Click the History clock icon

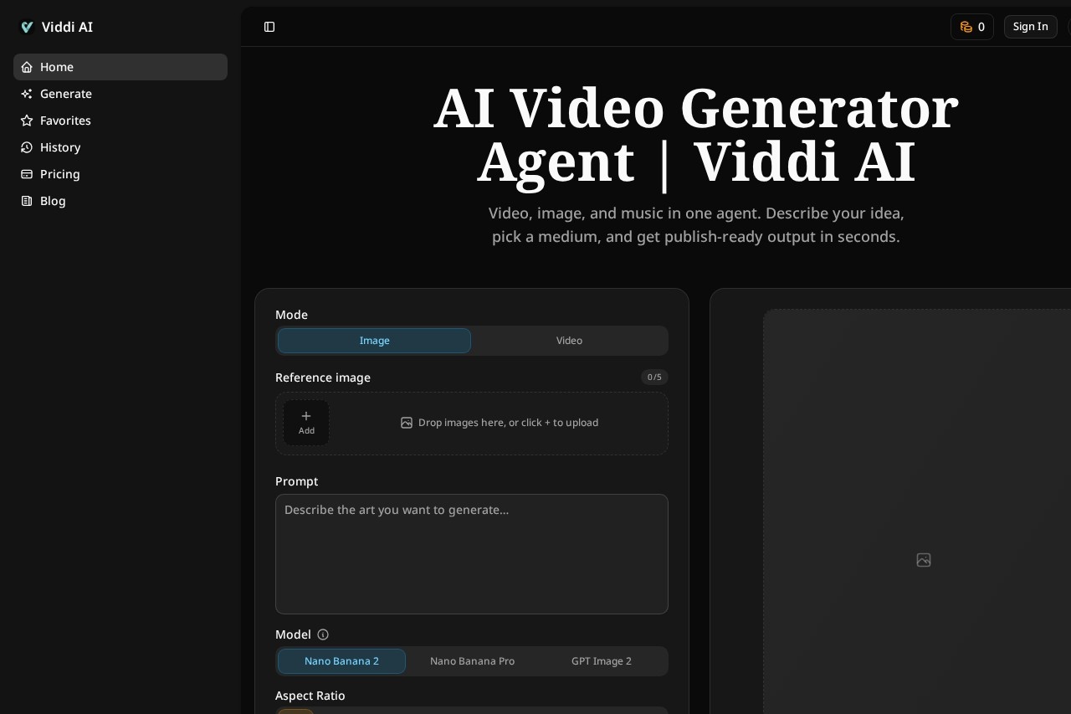(27, 147)
